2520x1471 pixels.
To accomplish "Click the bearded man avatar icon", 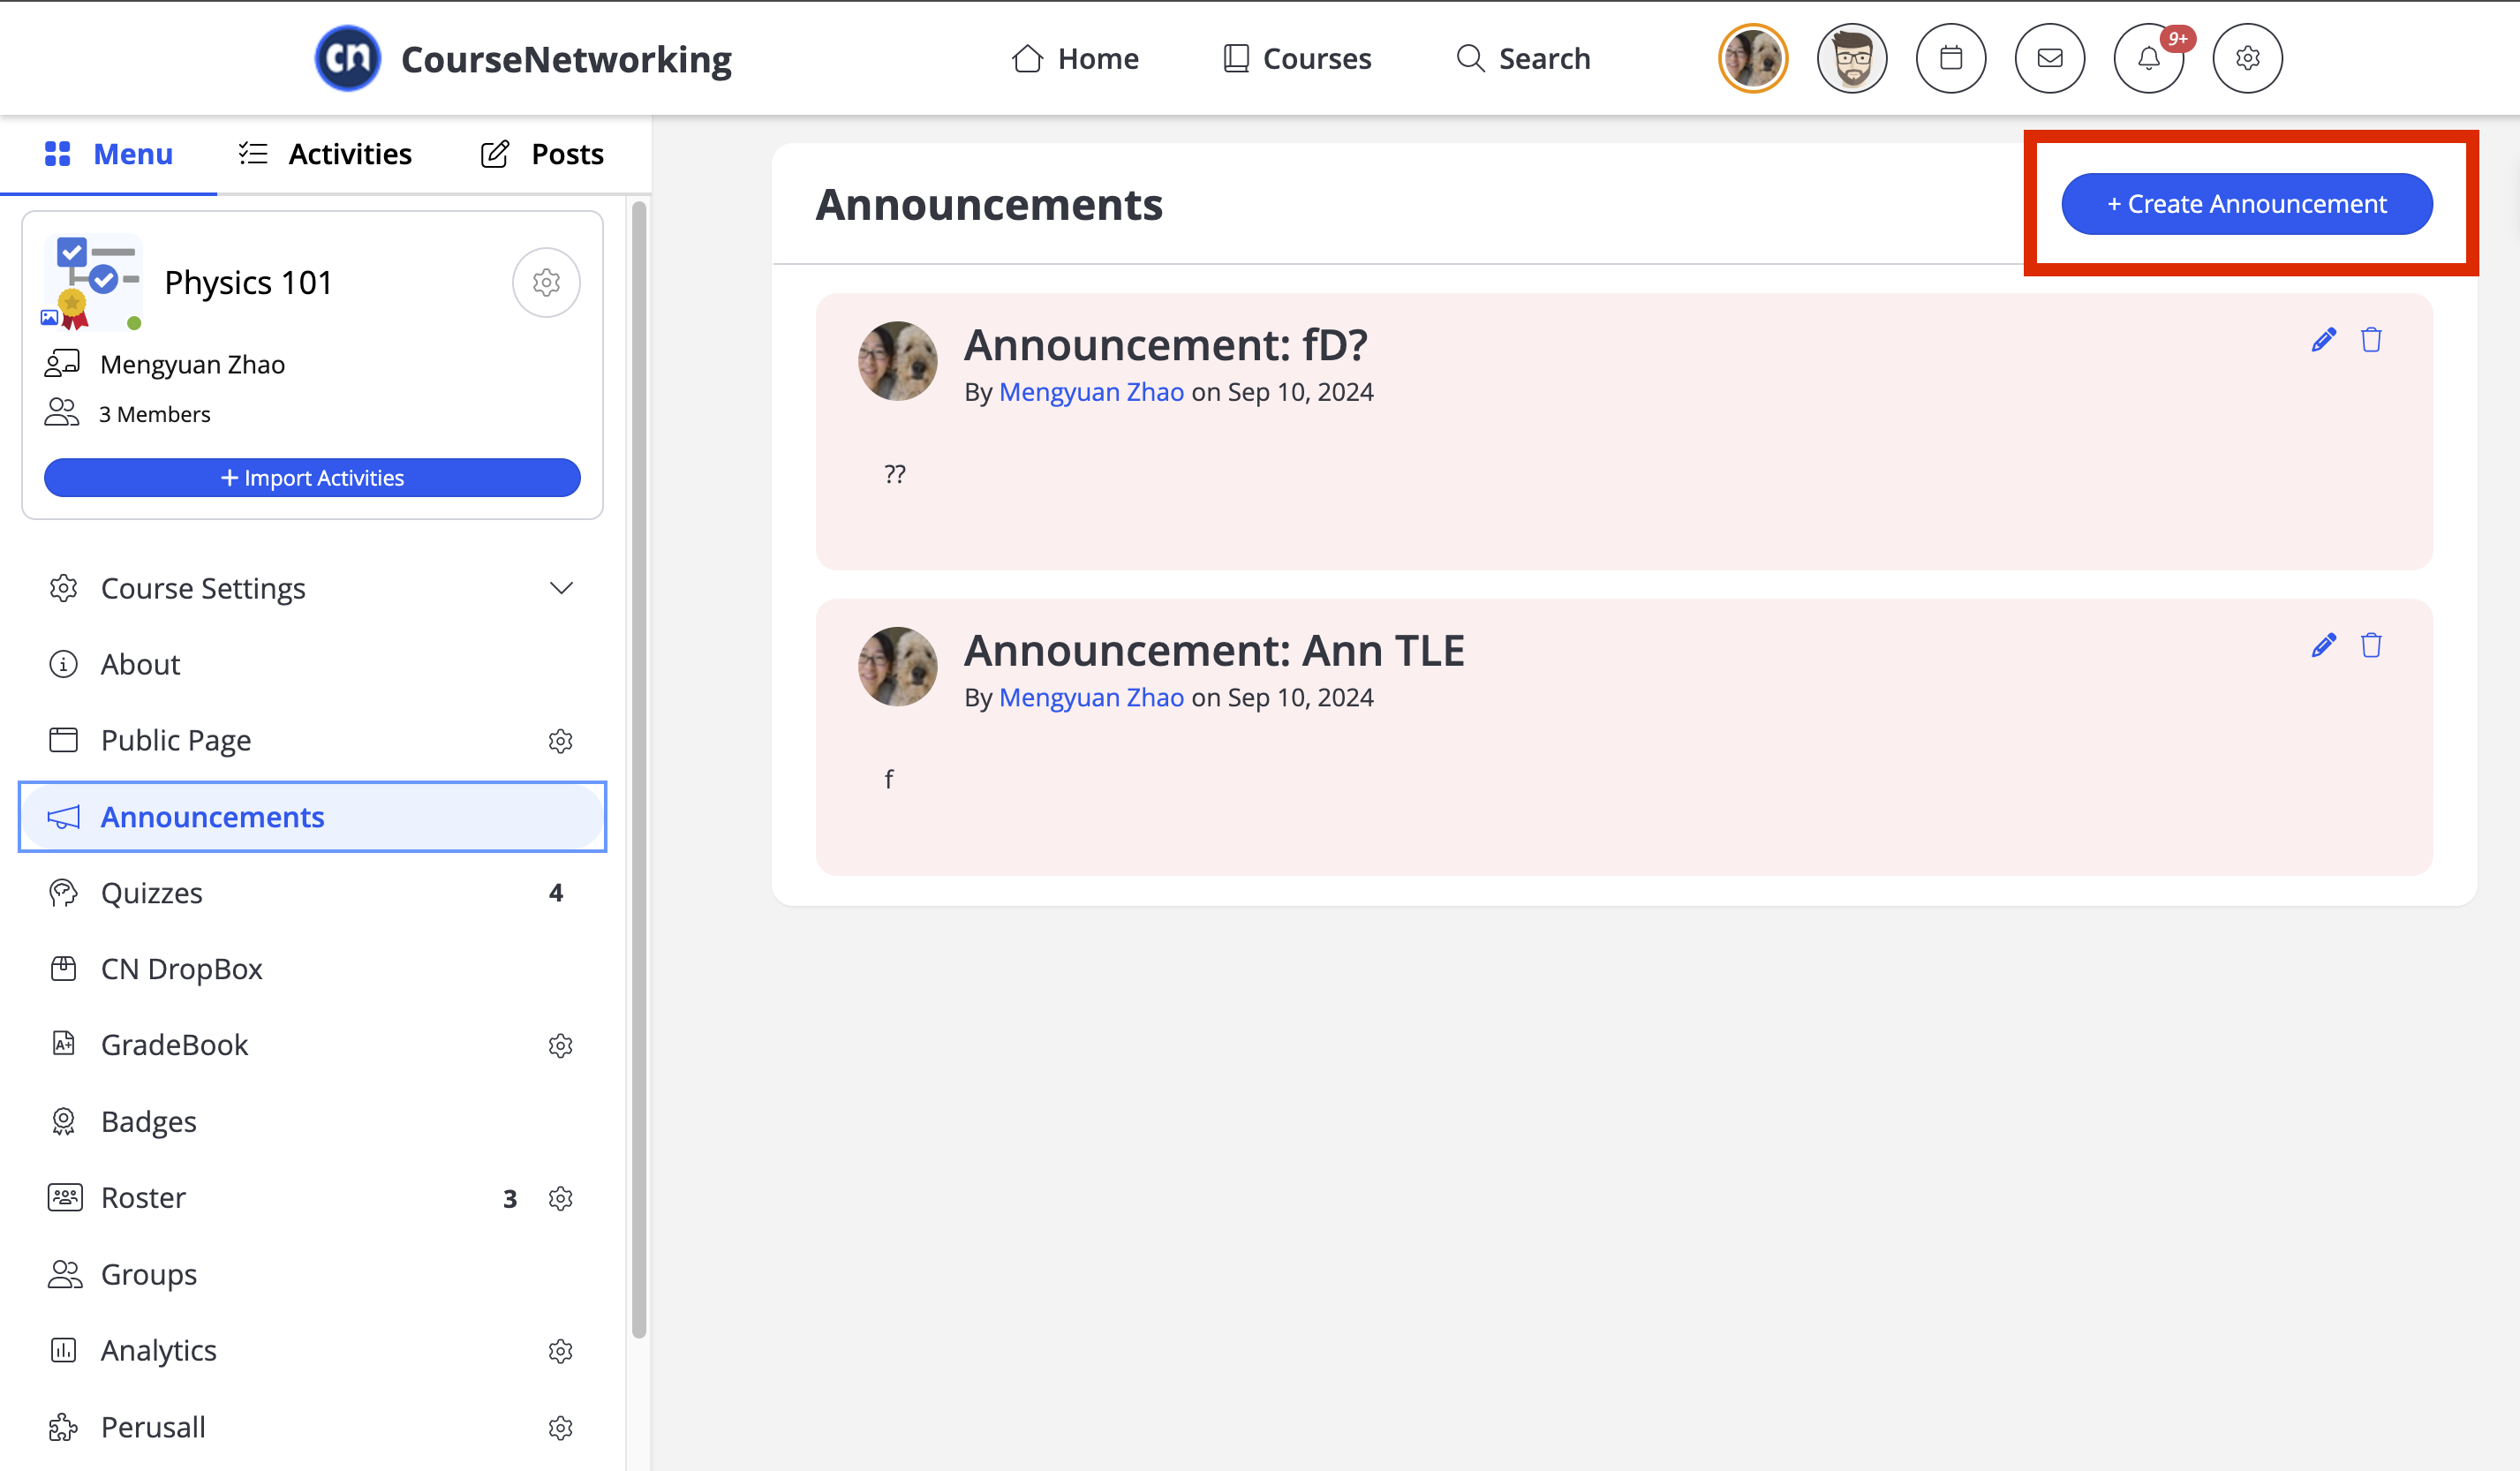I will (x=1851, y=58).
